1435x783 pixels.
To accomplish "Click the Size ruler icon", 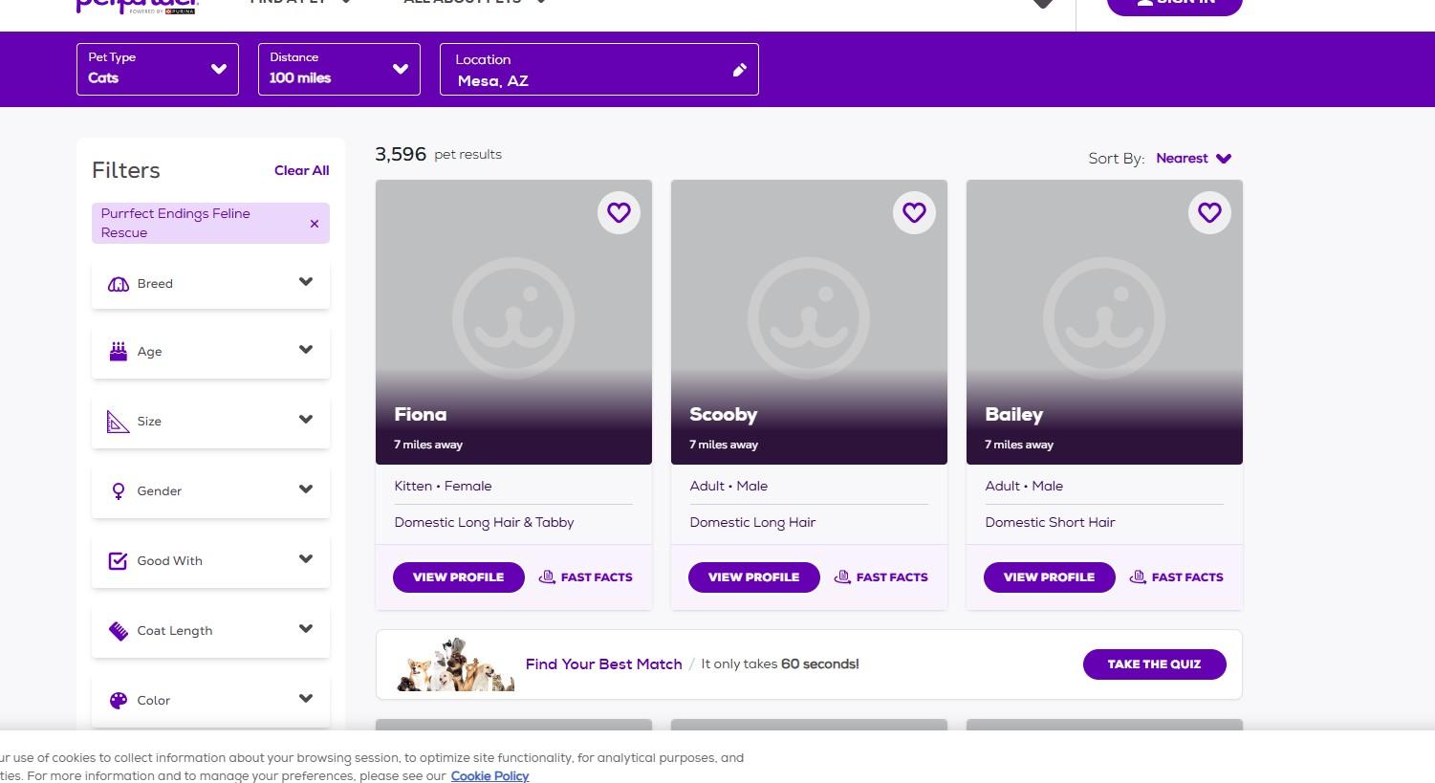I will 119,422.
